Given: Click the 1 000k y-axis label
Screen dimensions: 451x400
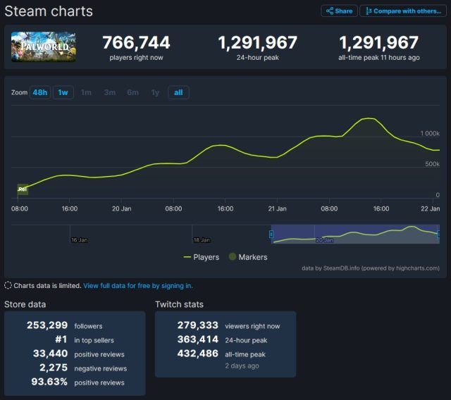Looking at the screenshot, I should point(430,133).
